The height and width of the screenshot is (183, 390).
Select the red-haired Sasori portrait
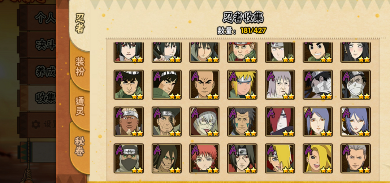pos(204,159)
